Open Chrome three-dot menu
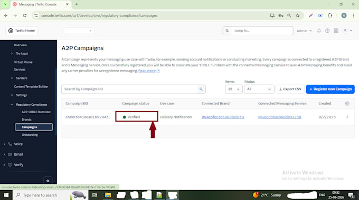Image resolution: width=359 pixels, height=200 pixels. pyautogui.click(x=353, y=15)
